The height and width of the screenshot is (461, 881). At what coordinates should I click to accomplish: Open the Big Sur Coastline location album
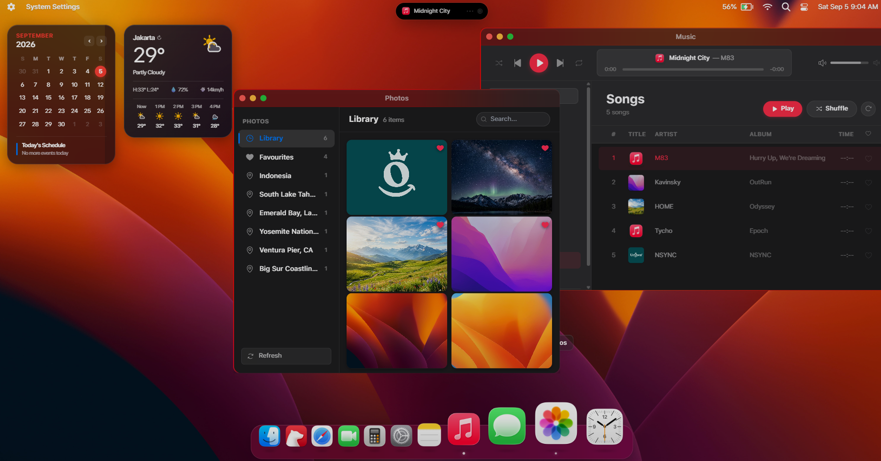287,269
